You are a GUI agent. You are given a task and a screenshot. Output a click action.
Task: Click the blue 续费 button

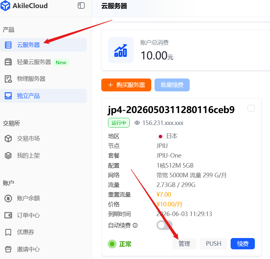tap(243, 243)
